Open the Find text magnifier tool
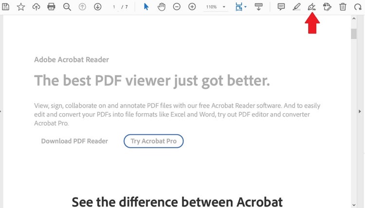 [x=67, y=7]
